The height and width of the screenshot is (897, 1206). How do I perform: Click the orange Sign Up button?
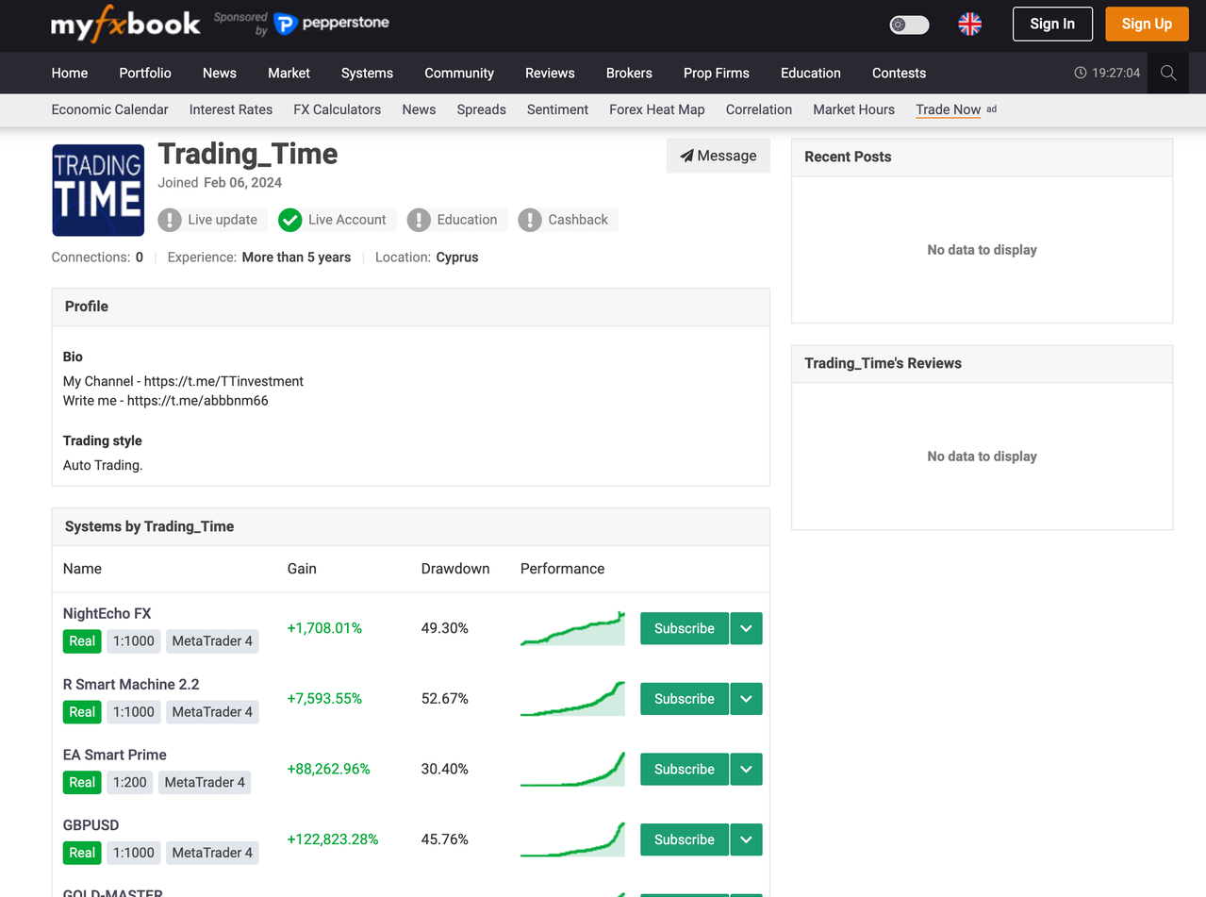[1147, 25]
